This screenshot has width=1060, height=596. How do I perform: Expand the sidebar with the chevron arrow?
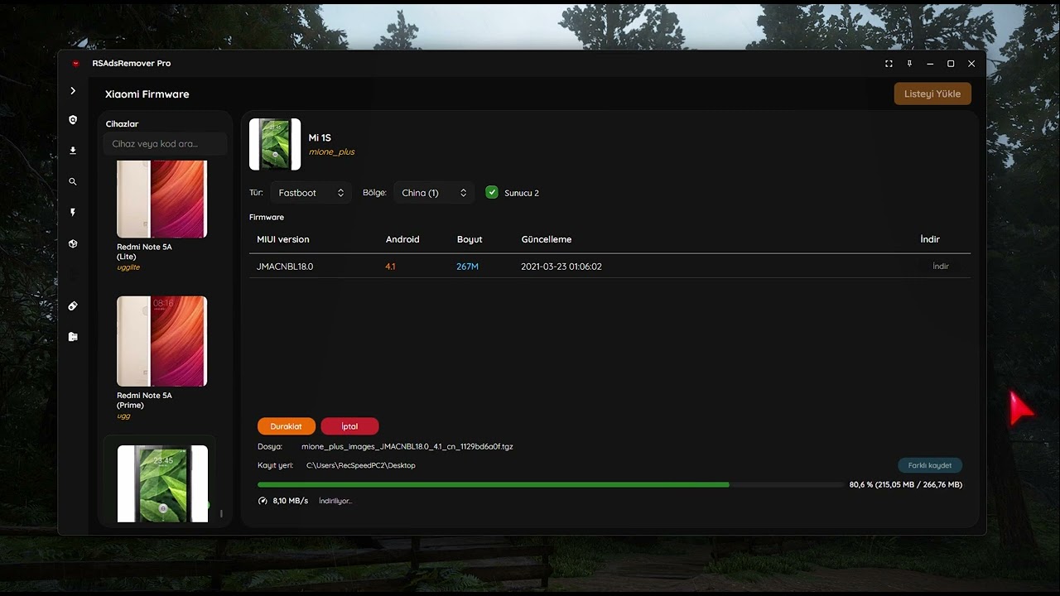73,91
